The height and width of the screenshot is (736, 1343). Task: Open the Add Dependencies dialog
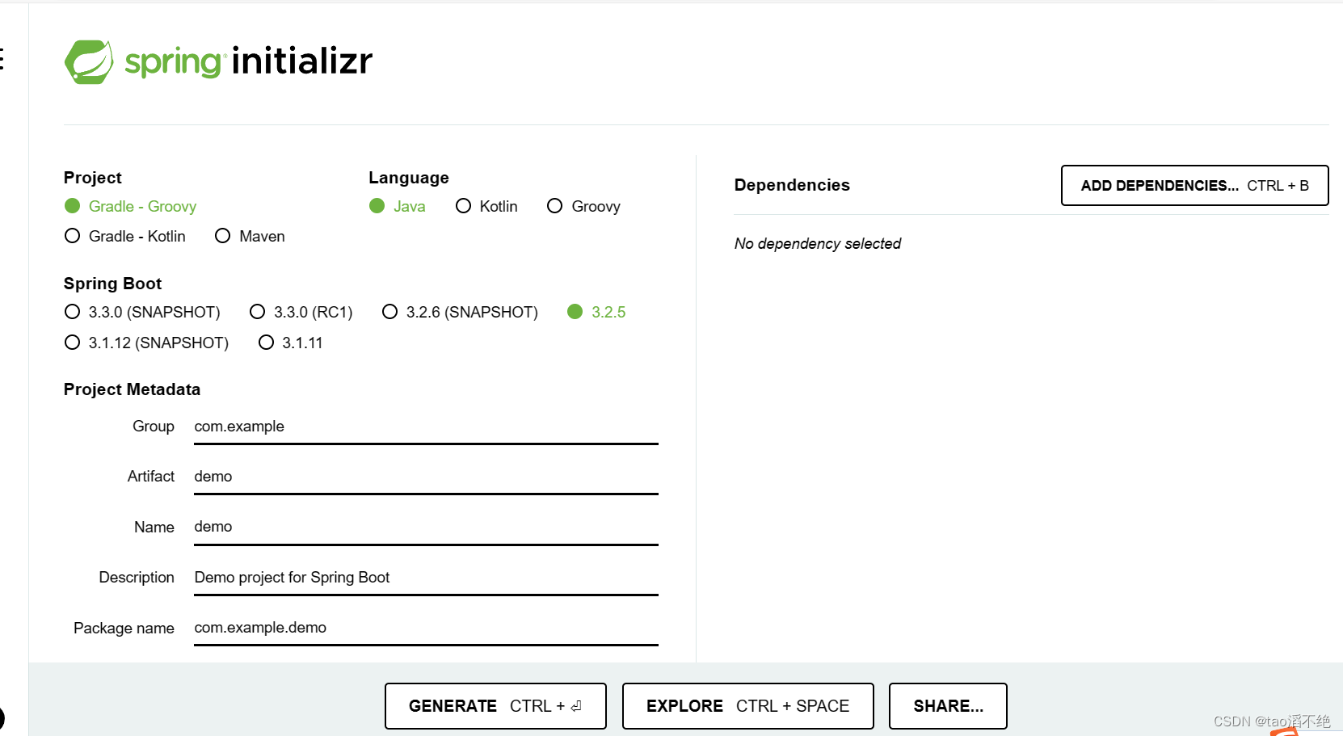click(1194, 186)
